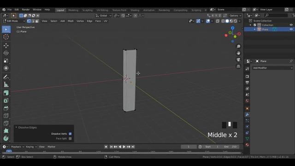Select the Transform tool
This screenshot has width=295, height=166.
pos(6,68)
